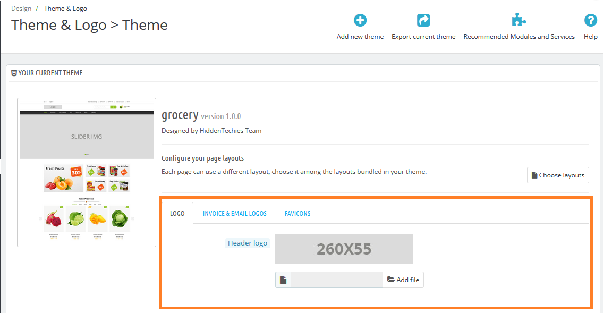This screenshot has height=313, width=603.
Task: Open the Help question mark icon
Action: coord(590,21)
